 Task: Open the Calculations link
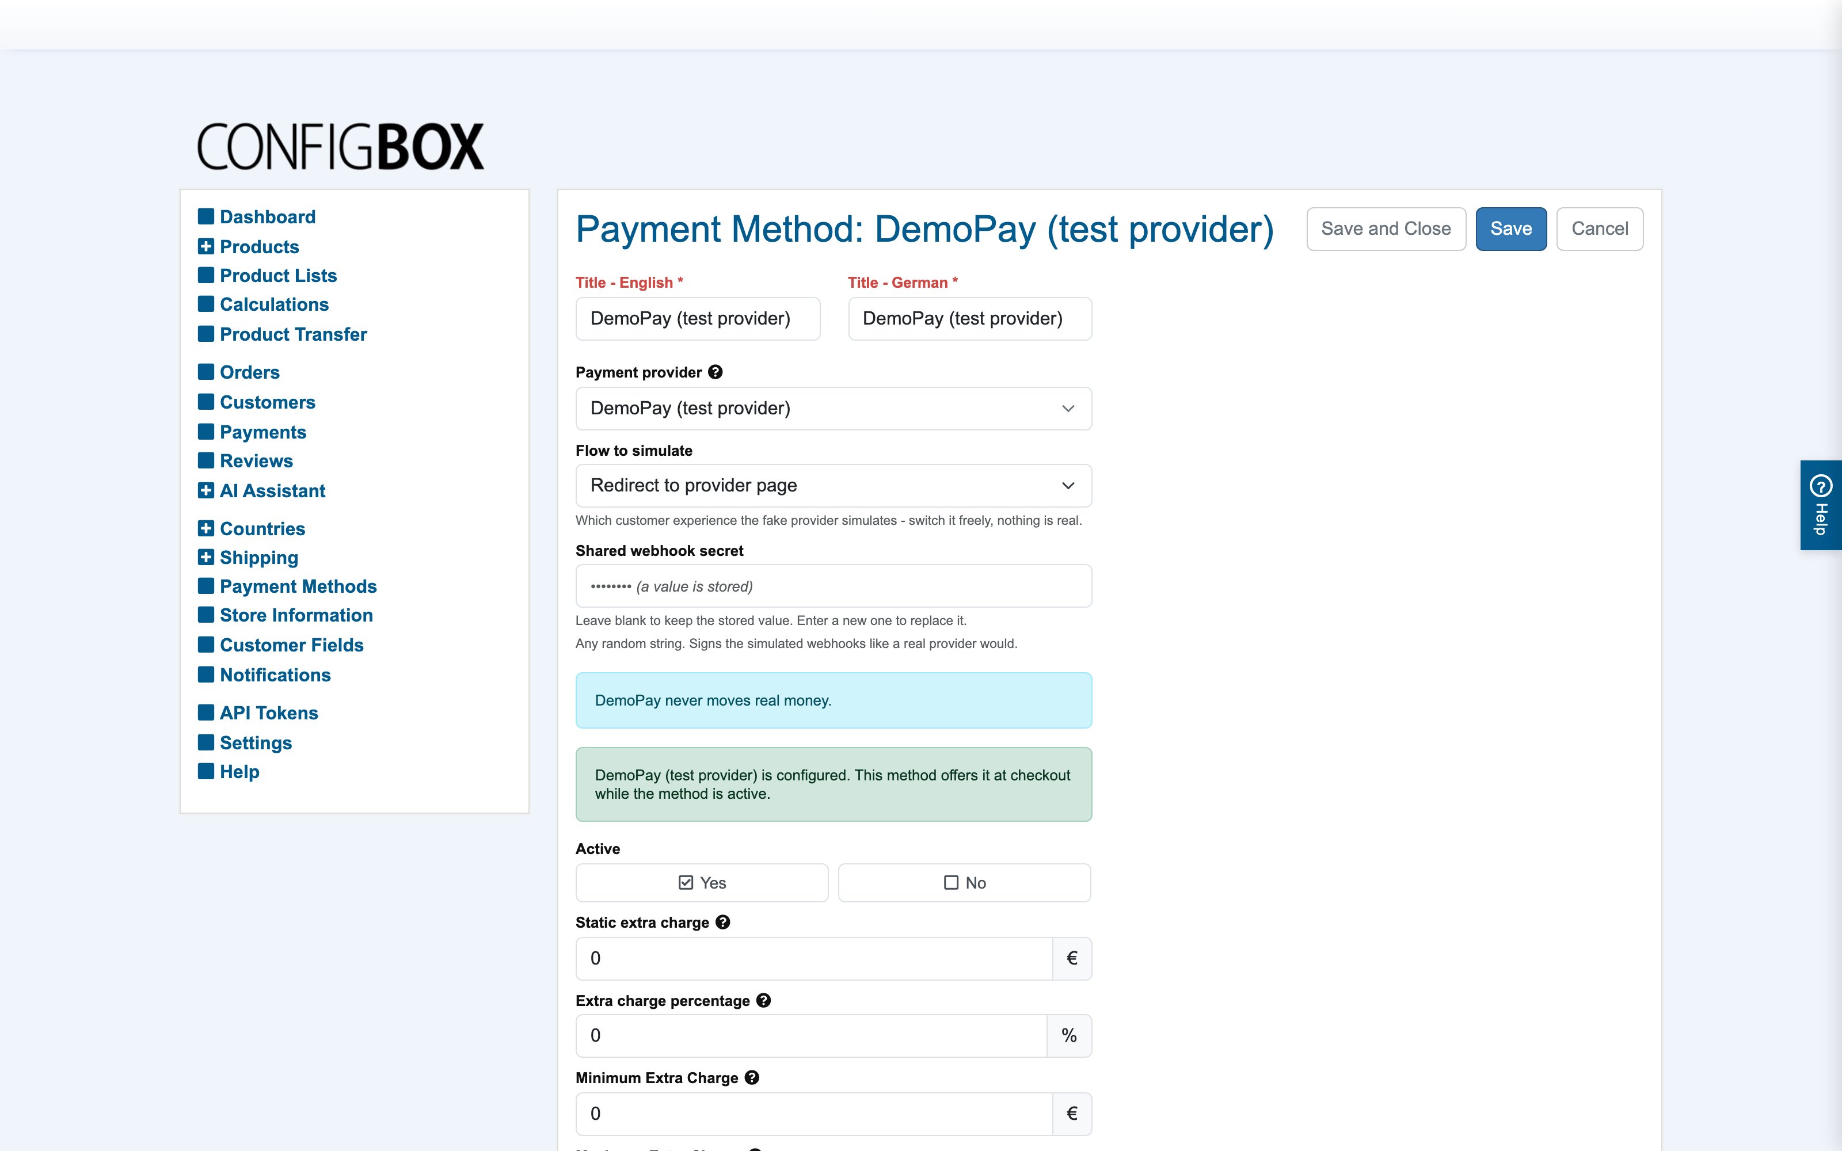coord(274,304)
